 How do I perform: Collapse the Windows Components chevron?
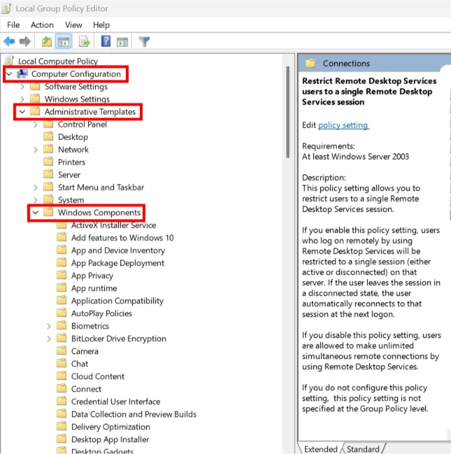point(36,213)
